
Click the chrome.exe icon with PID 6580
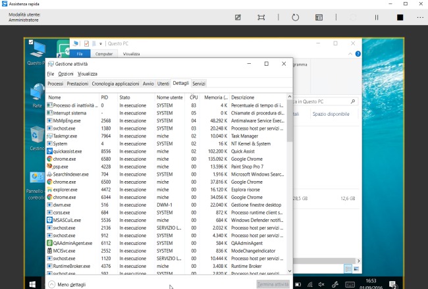[49, 159]
